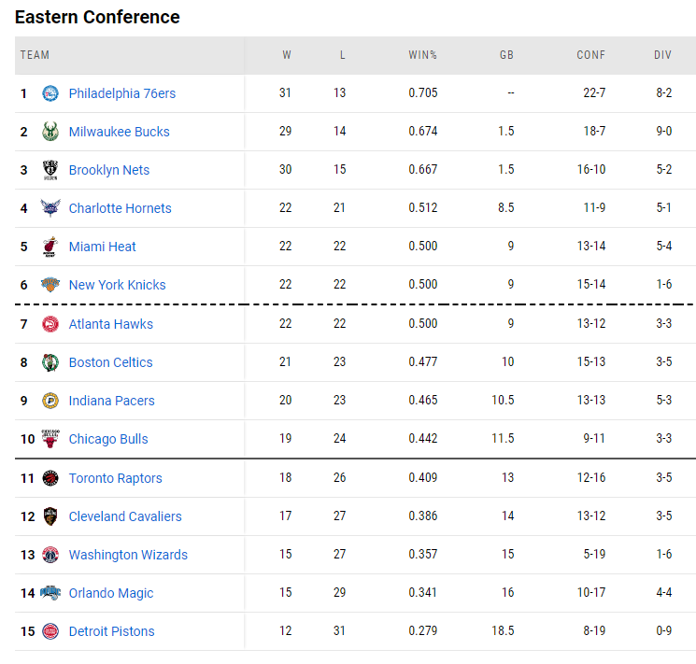Open the Washington Wizards team link
Image resolution: width=696 pixels, height=664 pixels.
tap(128, 555)
